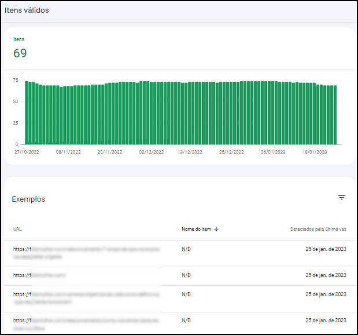Screen dimensions: 358x335
Task: Open the short https://f... homepage URL row
Action: pos(179,276)
